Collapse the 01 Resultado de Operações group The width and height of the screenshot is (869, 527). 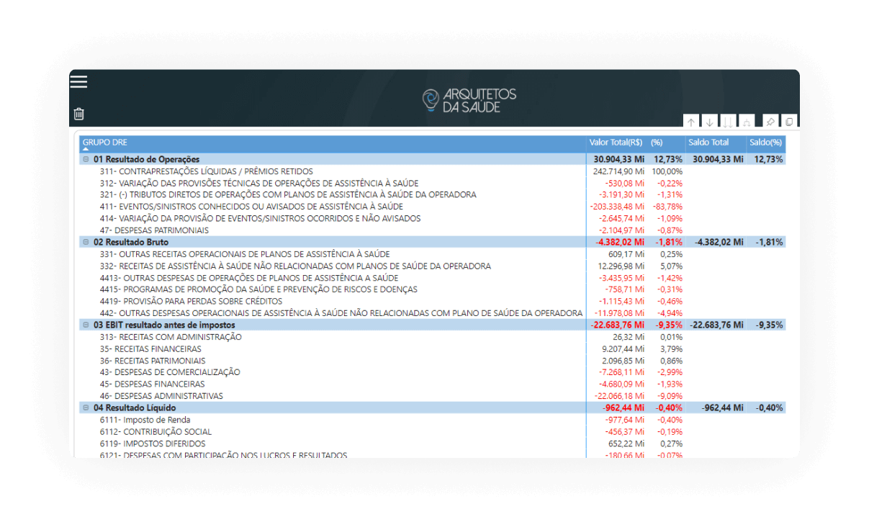pos(86,159)
